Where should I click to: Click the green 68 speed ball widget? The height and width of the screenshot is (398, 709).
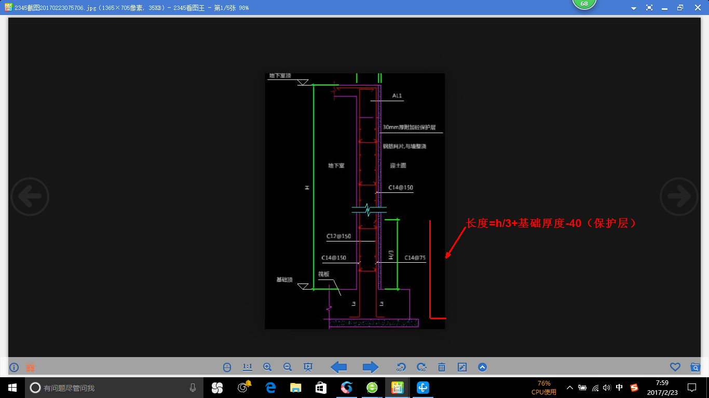pos(584,4)
